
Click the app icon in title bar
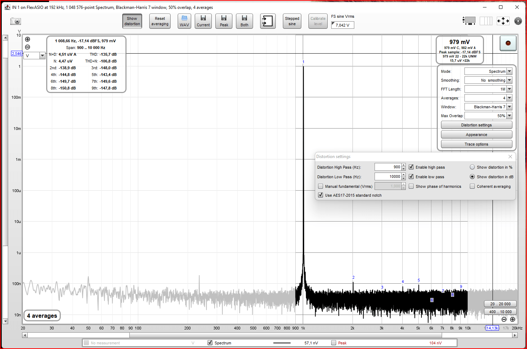pyautogui.click(x=7, y=7)
